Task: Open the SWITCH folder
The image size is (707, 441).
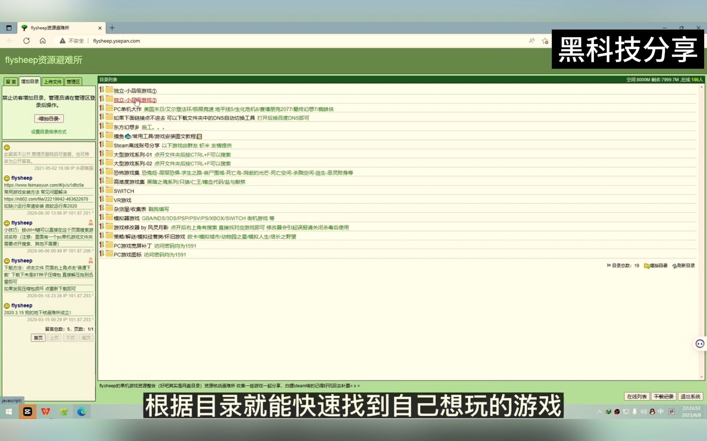Action: [124, 191]
